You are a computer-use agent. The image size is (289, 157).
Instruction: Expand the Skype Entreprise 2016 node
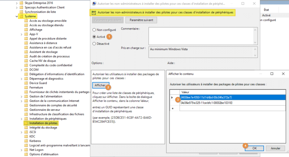(17, 3)
